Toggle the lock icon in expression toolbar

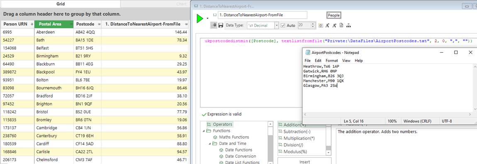click(214, 26)
